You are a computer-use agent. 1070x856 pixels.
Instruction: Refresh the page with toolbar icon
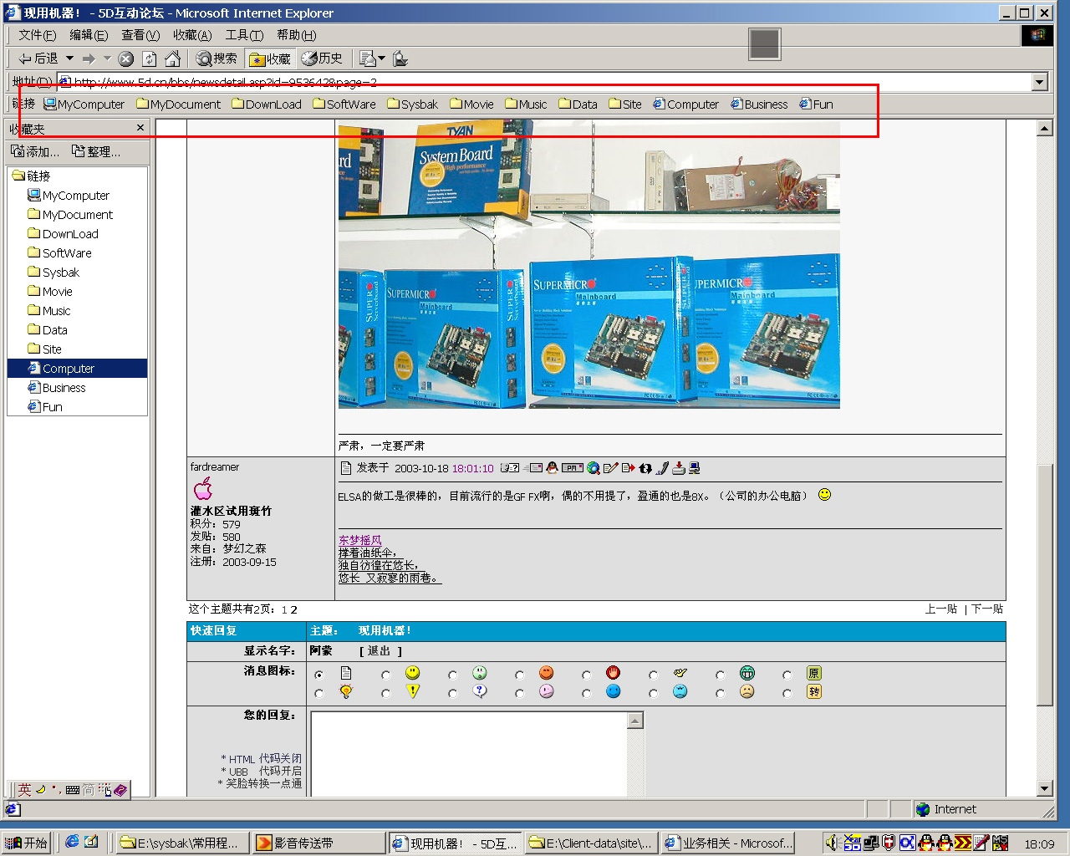click(150, 59)
